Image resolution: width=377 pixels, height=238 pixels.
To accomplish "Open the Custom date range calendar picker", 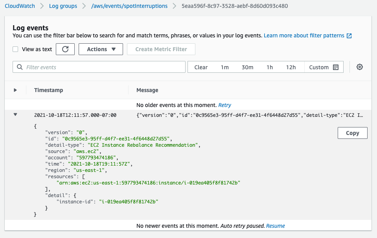I will 335,67.
